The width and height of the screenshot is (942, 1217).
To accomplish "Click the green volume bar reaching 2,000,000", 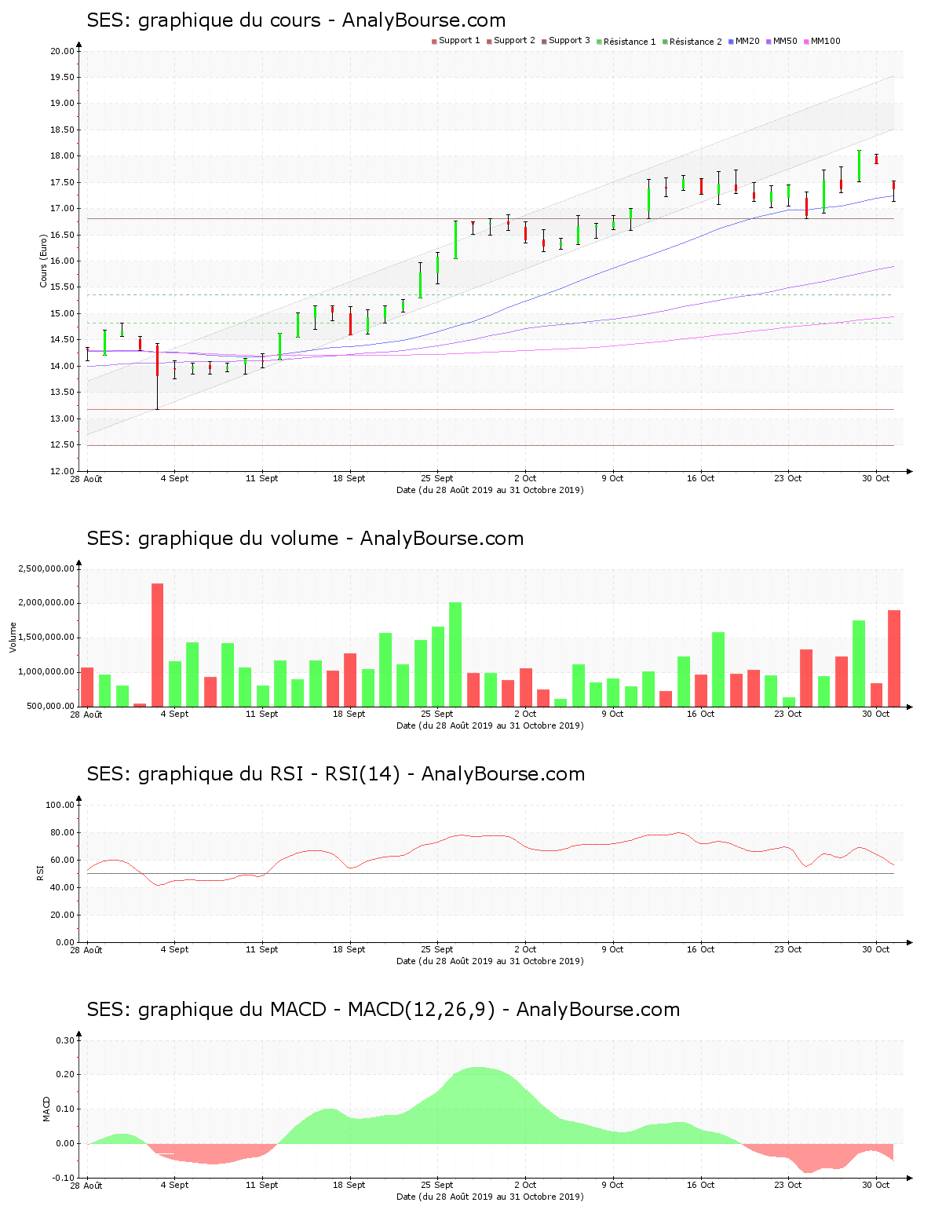I will point(455,654).
